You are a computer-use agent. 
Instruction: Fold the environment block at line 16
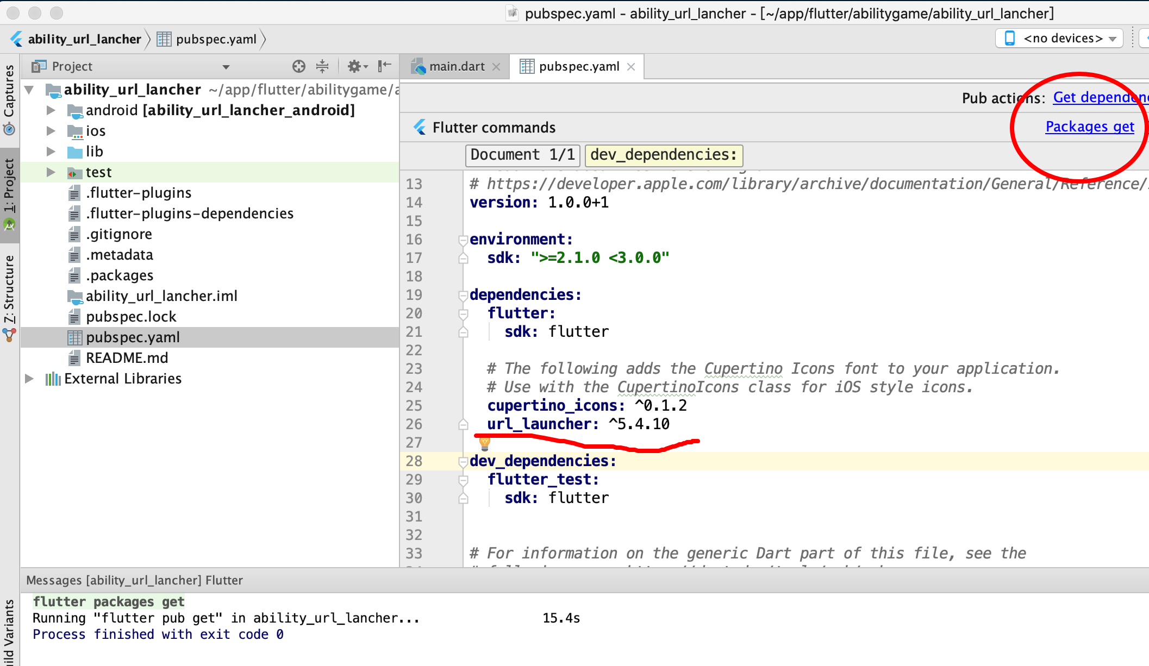tap(463, 240)
